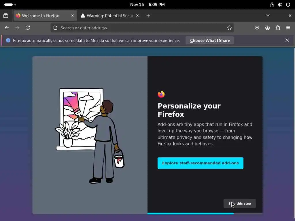
Task: Open the system accessibility status icon
Action: point(272,5)
